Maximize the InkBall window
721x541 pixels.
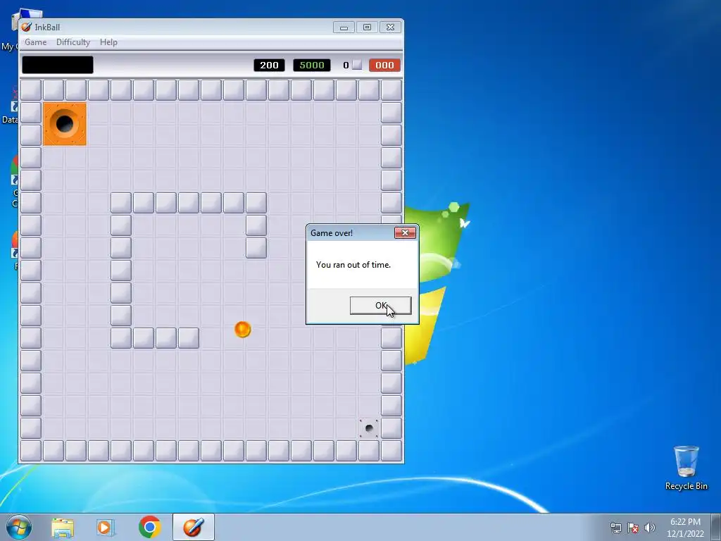(367, 27)
